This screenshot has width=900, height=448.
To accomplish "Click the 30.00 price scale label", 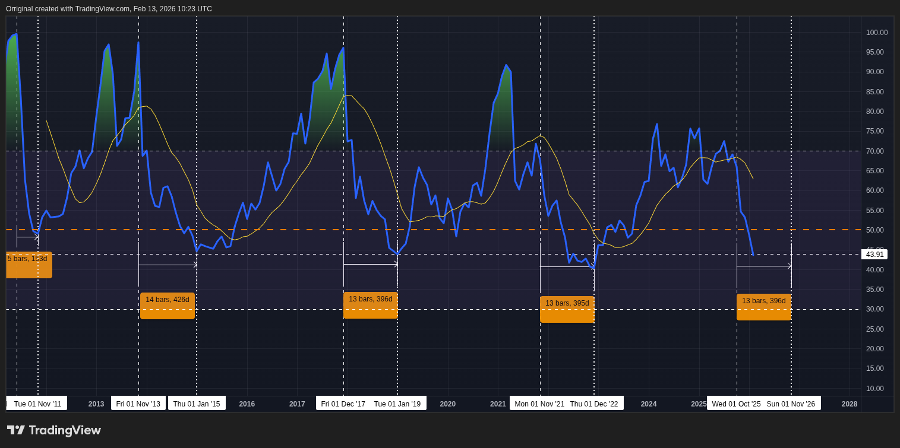I will click(875, 309).
